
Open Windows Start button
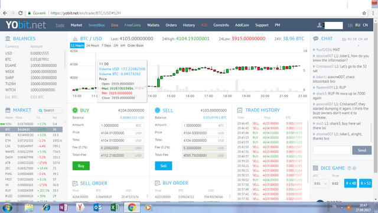pyautogui.click(x=8, y=208)
